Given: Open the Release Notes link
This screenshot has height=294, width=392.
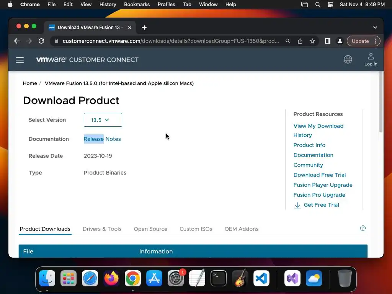Looking at the screenshot, I should point(102,139).
